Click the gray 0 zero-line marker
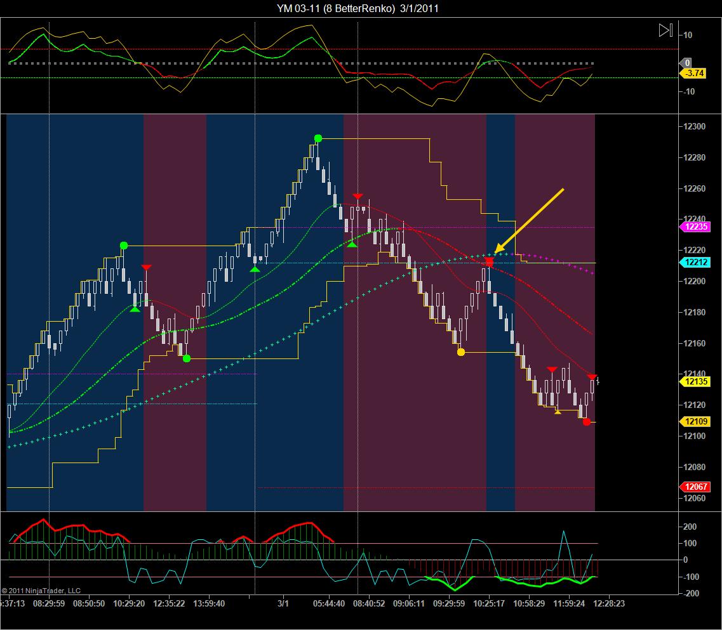Viewport: 722px width, 630px height. pos(686,63)
